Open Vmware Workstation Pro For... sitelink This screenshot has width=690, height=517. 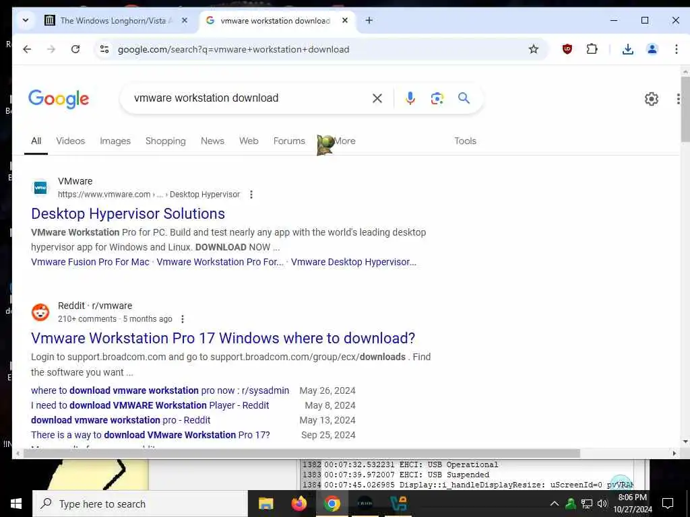(220, 262)
